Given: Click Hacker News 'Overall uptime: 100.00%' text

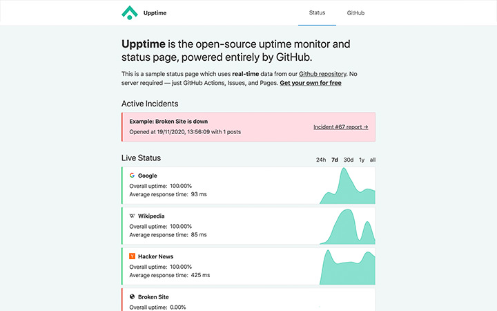Looking at the screenshot, I should tap(161, 267).
